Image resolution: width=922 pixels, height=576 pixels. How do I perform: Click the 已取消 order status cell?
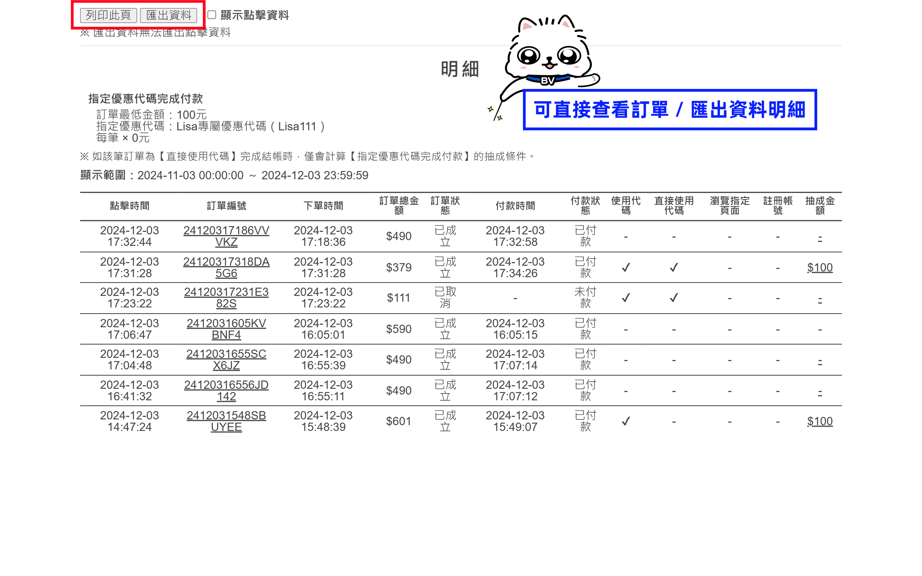tap(445, 297)
